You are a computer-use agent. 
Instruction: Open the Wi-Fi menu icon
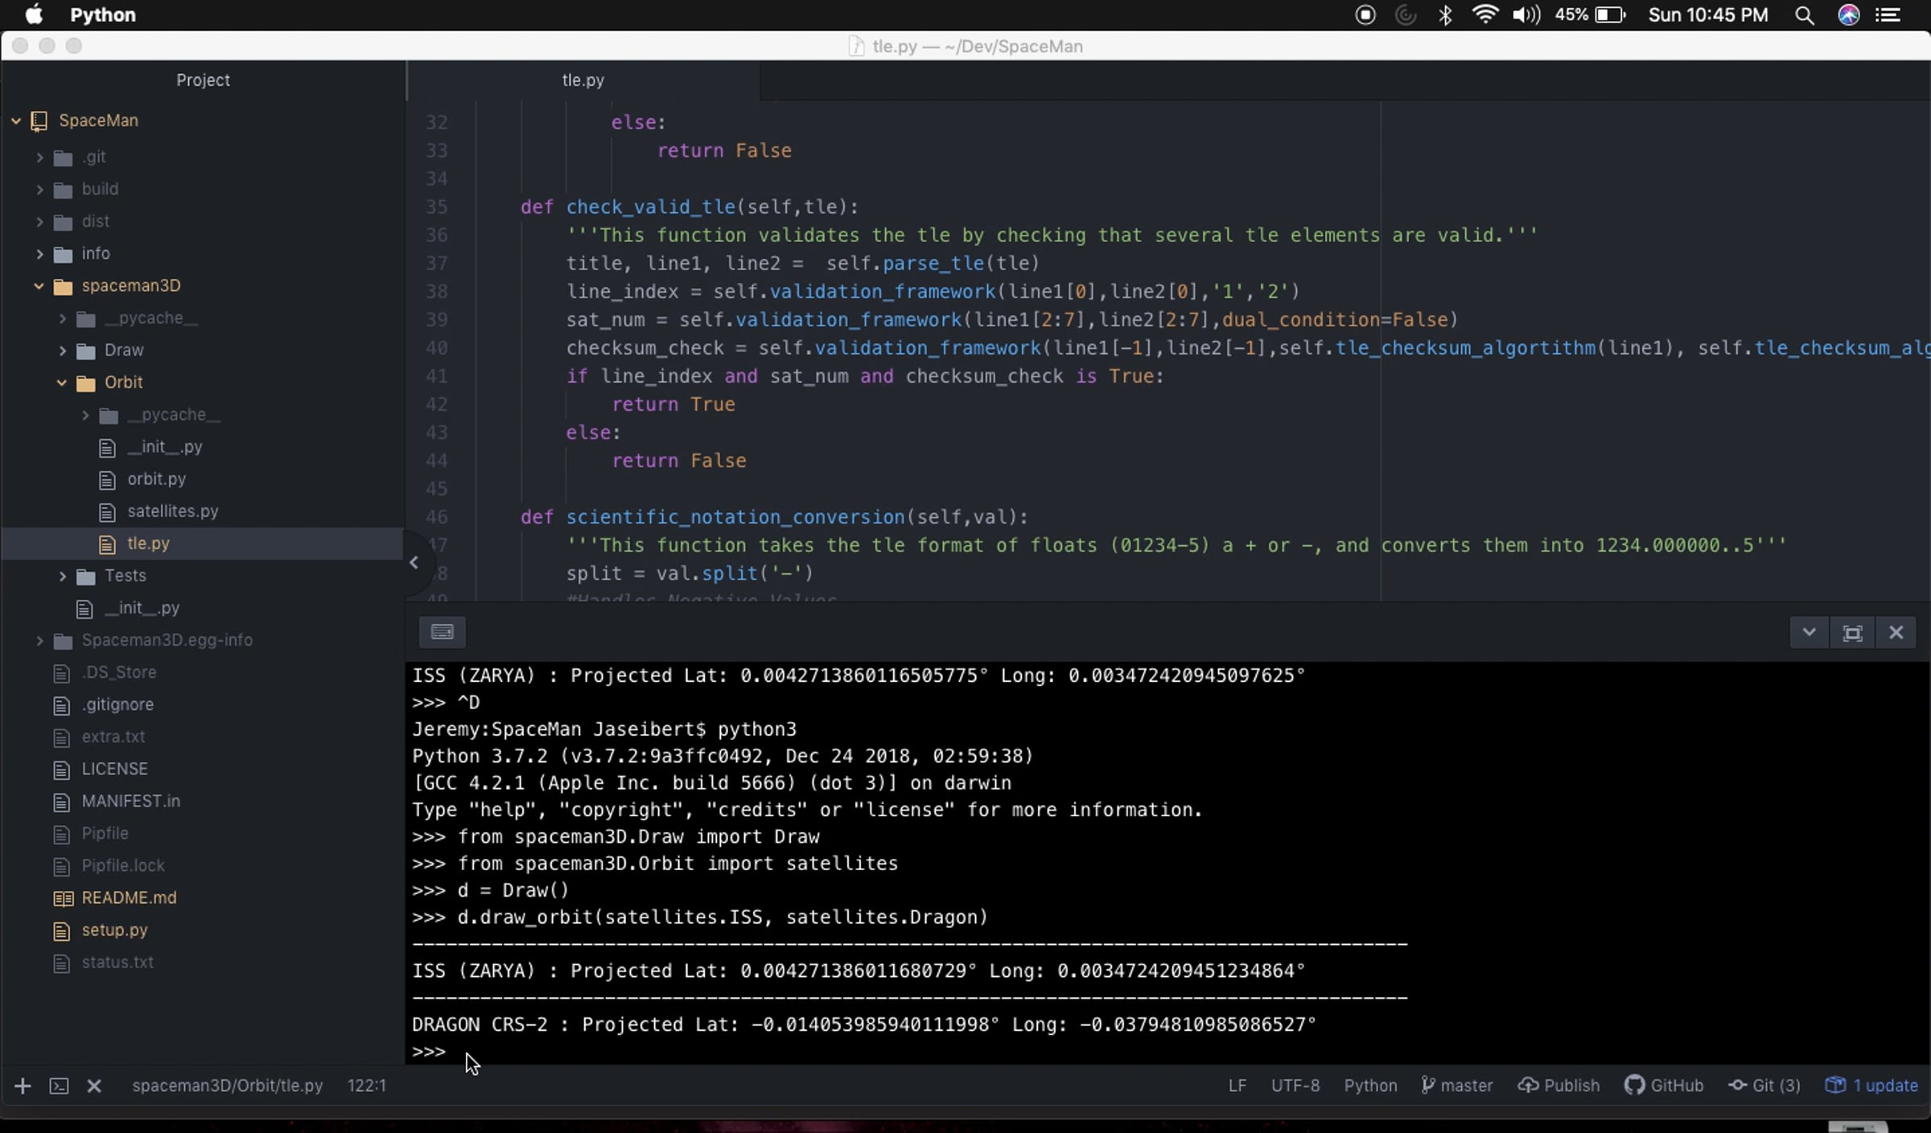point(1484,14)
